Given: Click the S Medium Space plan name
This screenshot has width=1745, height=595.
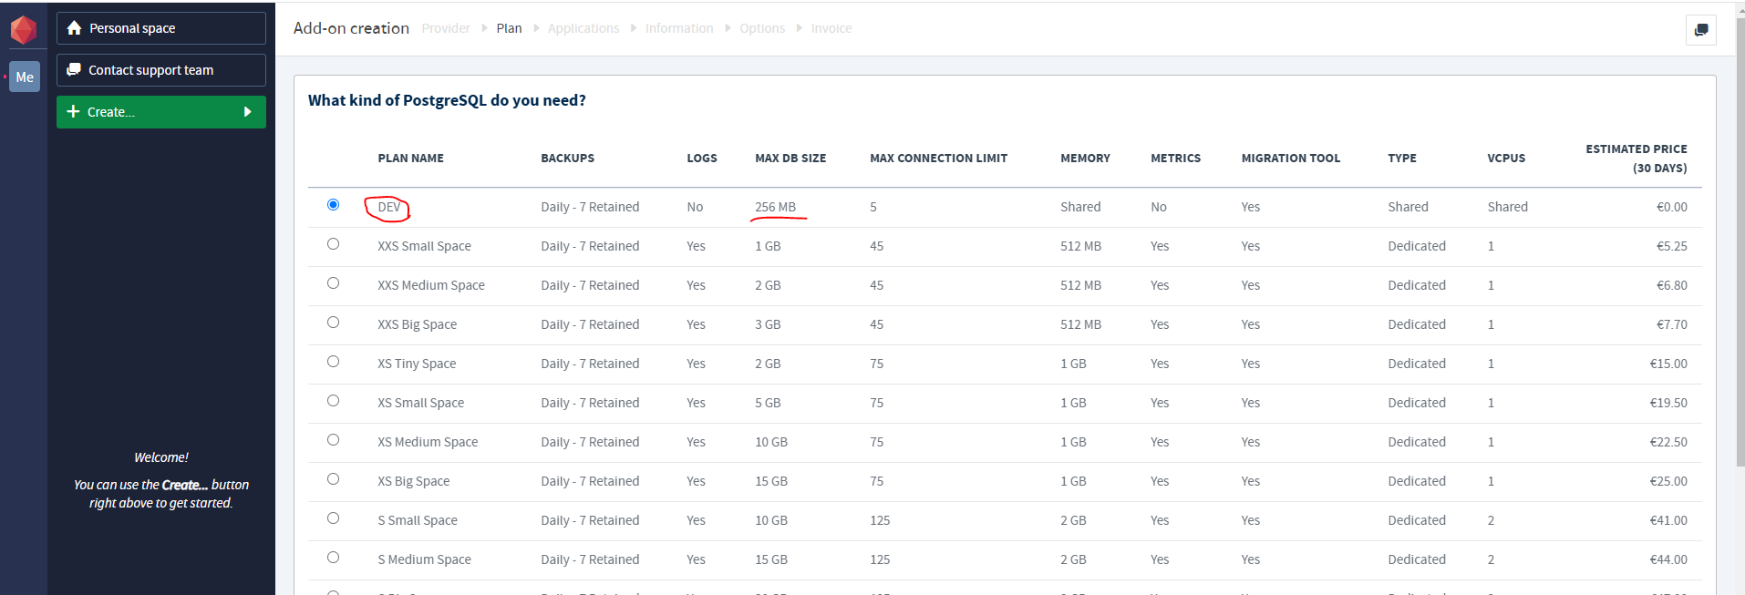Looking at the screenshot, I should [424, 559].
